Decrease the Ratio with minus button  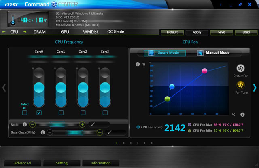click(32, 124)
